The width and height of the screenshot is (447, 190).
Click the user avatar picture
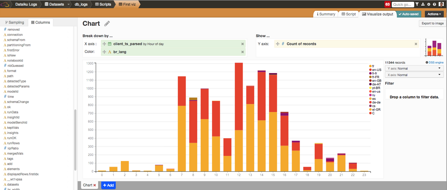441,5
